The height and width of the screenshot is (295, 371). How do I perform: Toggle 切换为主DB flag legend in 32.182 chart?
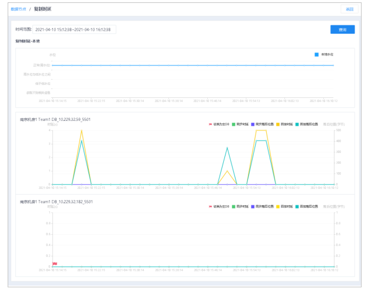[219, 206]
